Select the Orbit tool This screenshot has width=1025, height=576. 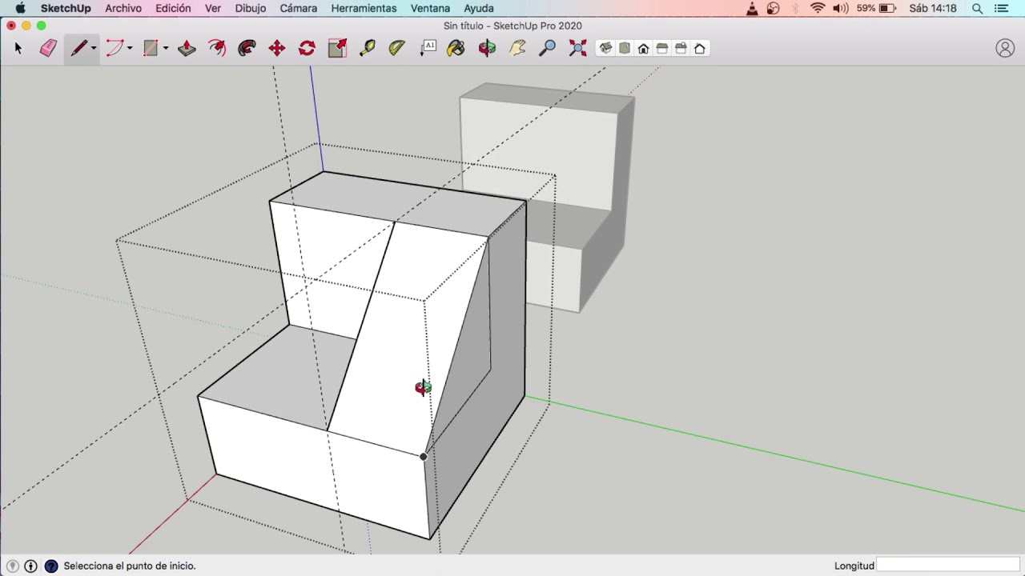coord(487,49)
